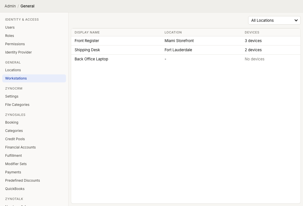
Task: Open Modifier Sets
Action: tap(34, 164)
